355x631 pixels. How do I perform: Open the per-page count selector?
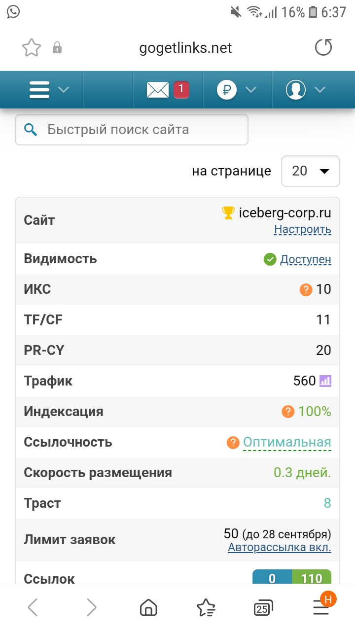tap(310, 171)
